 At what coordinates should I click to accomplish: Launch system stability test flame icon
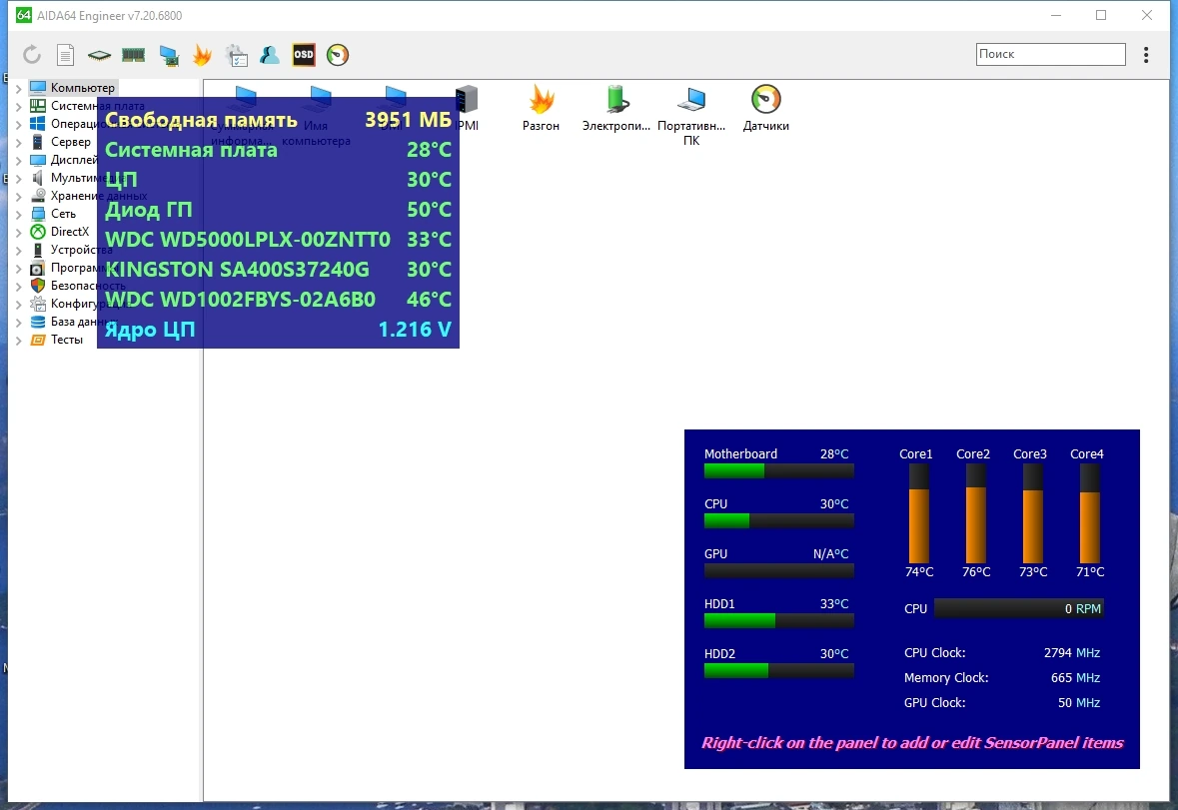202,55
